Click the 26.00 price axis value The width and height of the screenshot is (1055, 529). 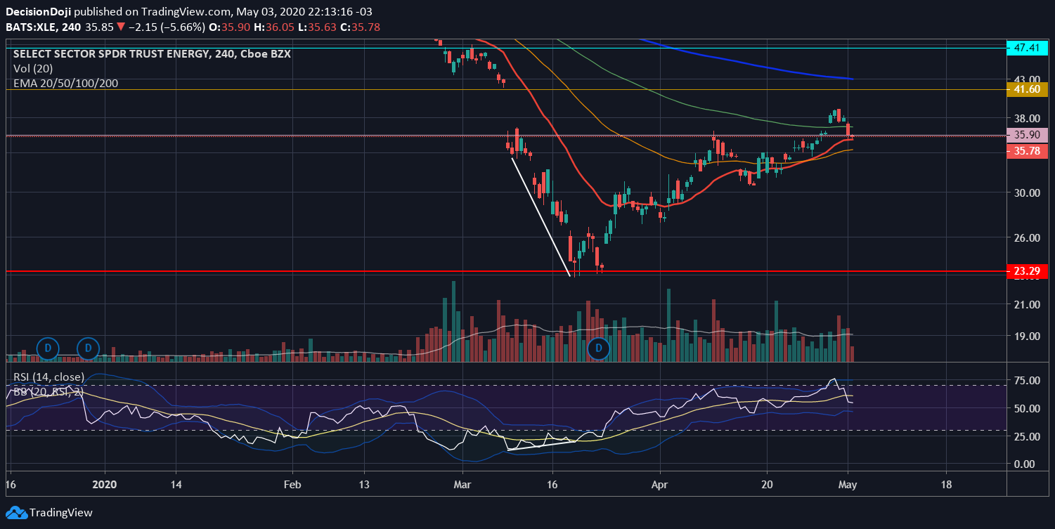pyautogui.click(x=1027, y=237)
